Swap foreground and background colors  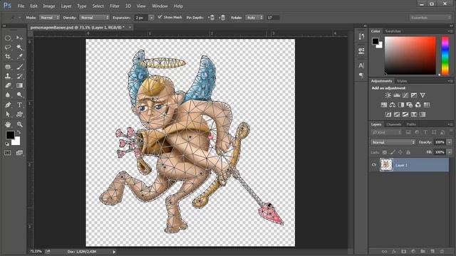click(19, 132)
